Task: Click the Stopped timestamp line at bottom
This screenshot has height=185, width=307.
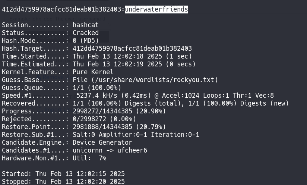Action: click(63, 182)
